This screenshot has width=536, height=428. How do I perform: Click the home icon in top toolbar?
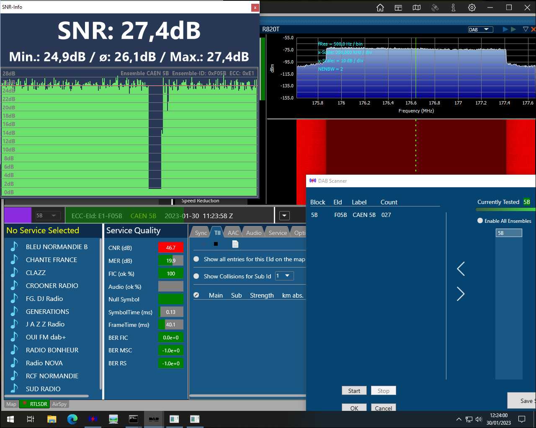380,8
